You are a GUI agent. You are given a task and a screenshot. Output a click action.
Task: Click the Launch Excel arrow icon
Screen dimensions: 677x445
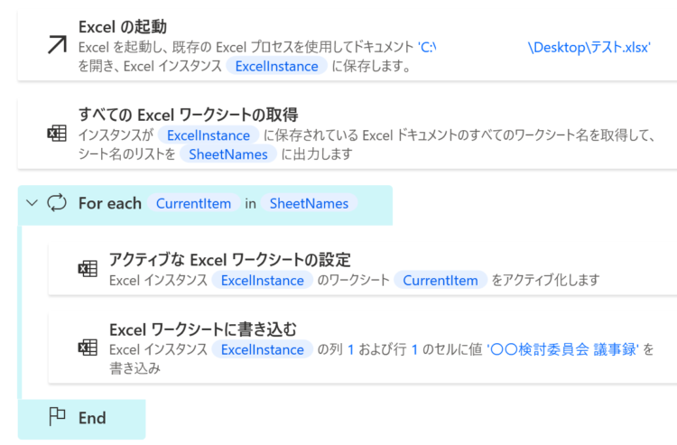coord(57,44)
